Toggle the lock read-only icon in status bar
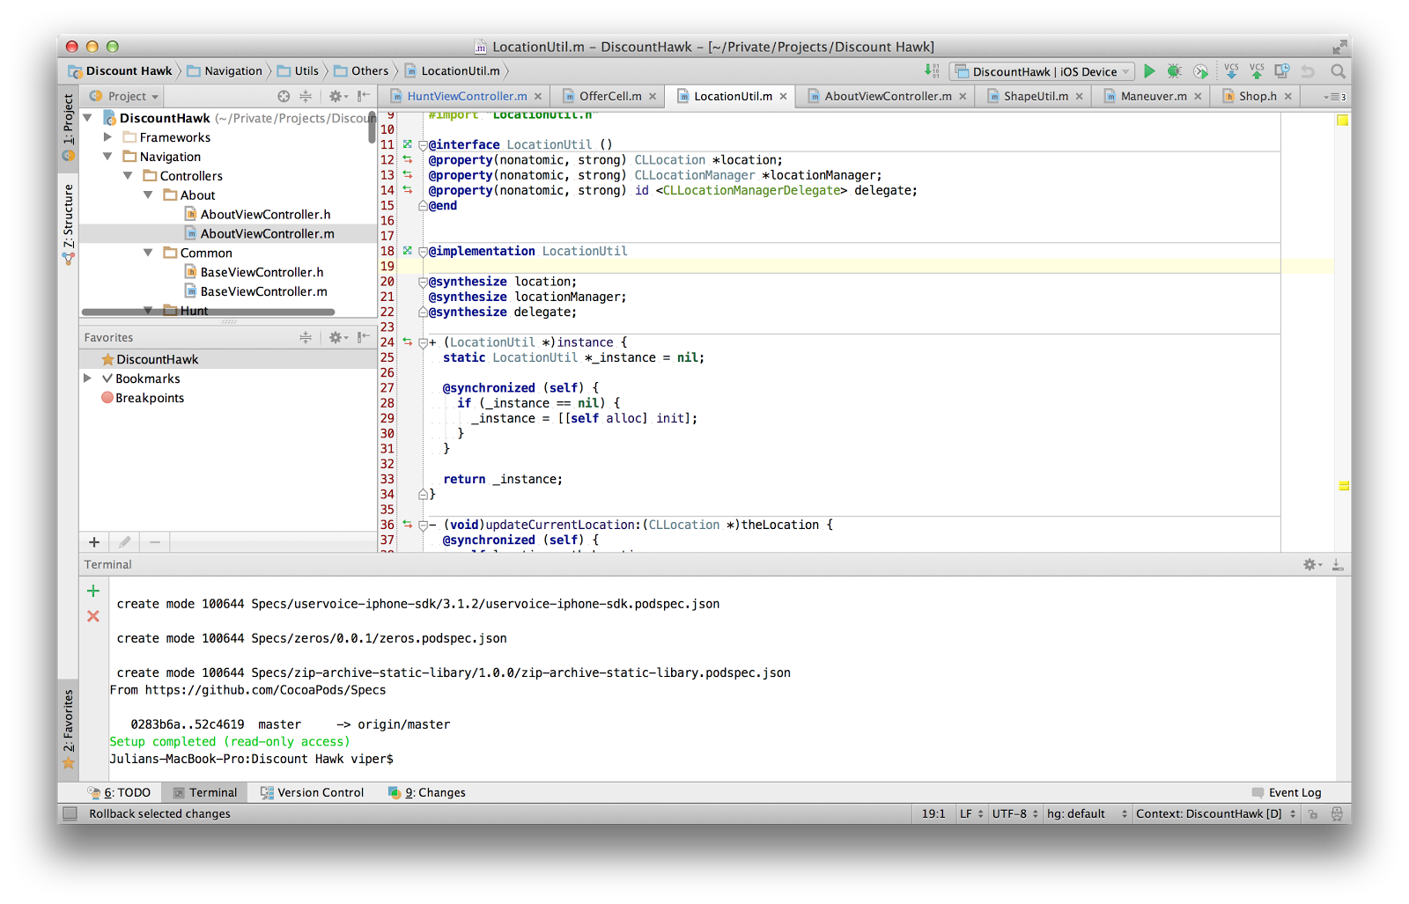 point(1313,814)
